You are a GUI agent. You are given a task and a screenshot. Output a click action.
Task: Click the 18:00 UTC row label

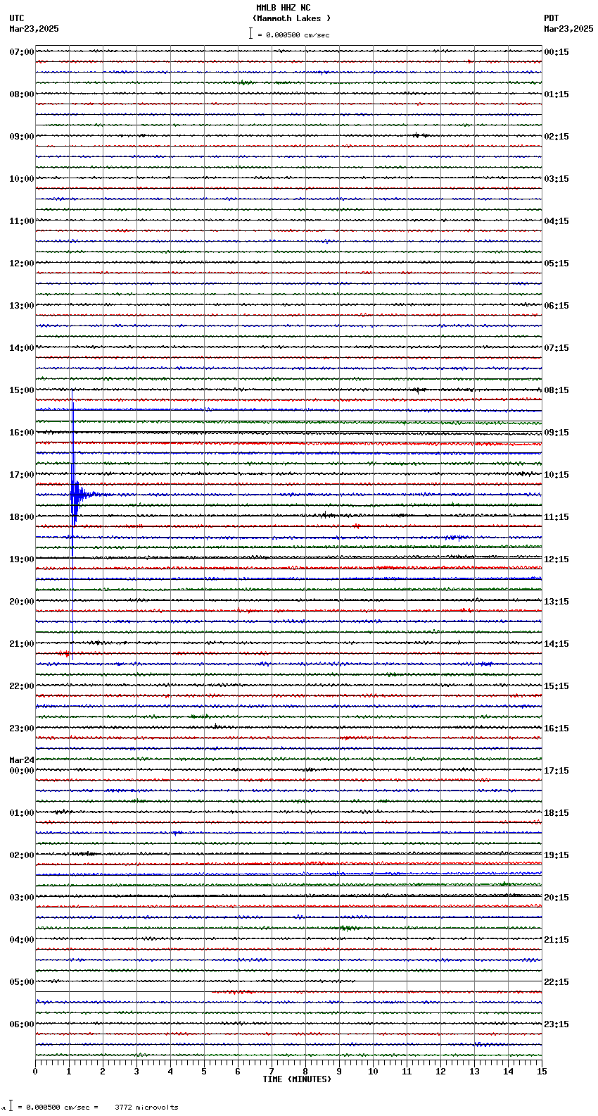coord(22,517)
